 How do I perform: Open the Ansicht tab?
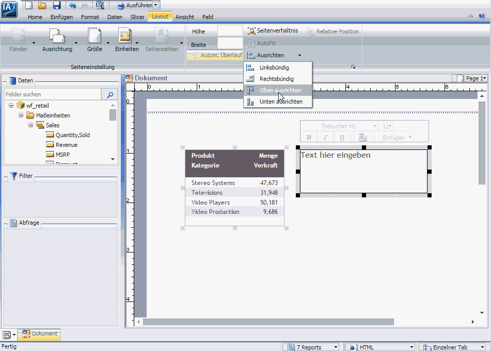click(184, 17)
